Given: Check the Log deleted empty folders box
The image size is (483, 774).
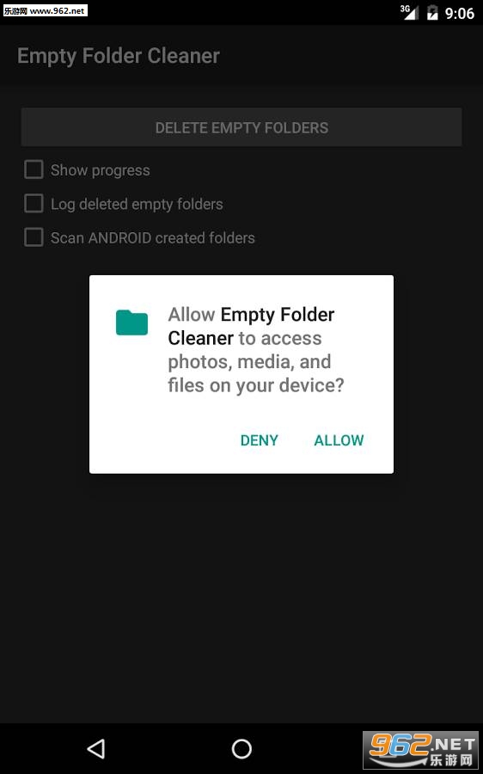Looking at the screenshot, I should coord(34,203).
